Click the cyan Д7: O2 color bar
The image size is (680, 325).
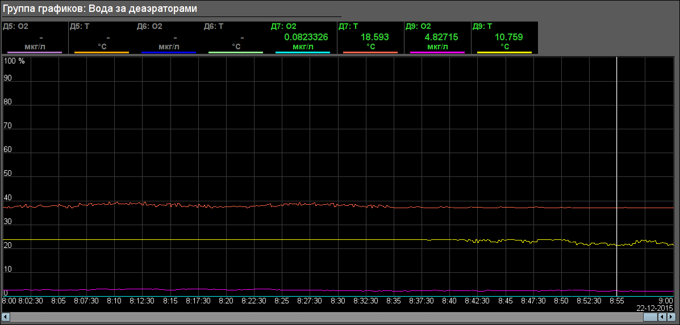(303, 52)
